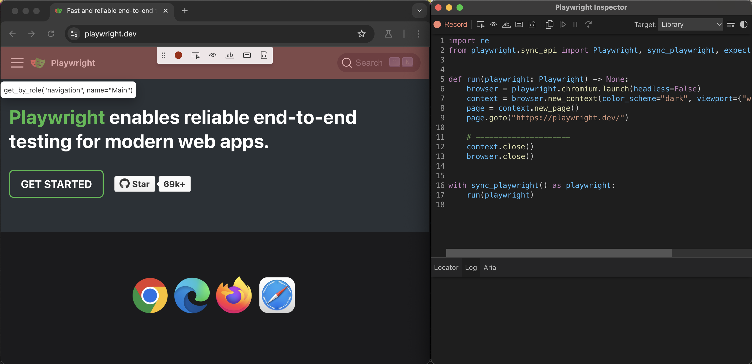The image size is (752, 364).
Task: Click the Step over icon in Inspector
Action: pos(588,25)
